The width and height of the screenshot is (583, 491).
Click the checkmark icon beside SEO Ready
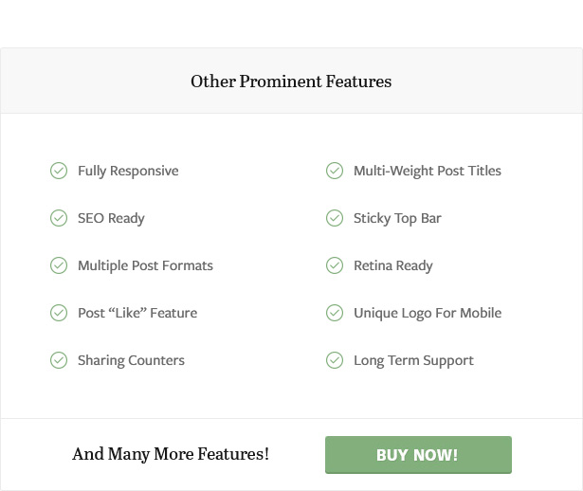tap(59, 218)
